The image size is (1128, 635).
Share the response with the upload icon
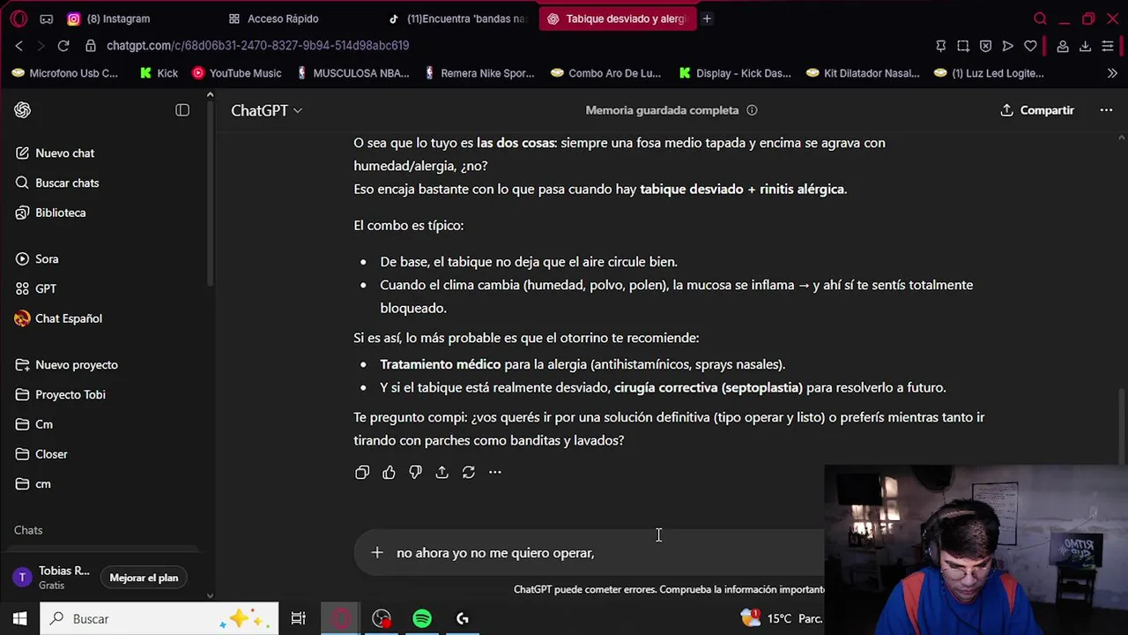(442, 473)
